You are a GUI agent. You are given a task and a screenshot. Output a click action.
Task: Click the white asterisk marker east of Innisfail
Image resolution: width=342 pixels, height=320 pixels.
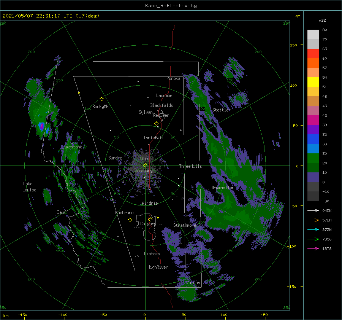[x=180, y=131]
